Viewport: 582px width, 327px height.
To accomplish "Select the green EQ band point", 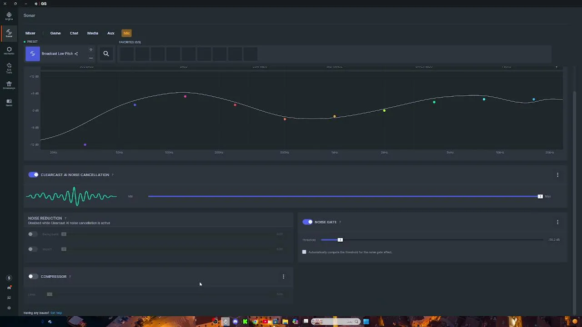I will [434, 102].
